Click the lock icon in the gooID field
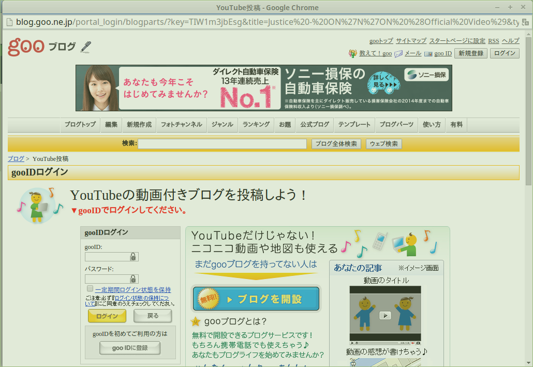Viewport: 533px width, 367px height. pyautogui.click(x=134, y=257)
